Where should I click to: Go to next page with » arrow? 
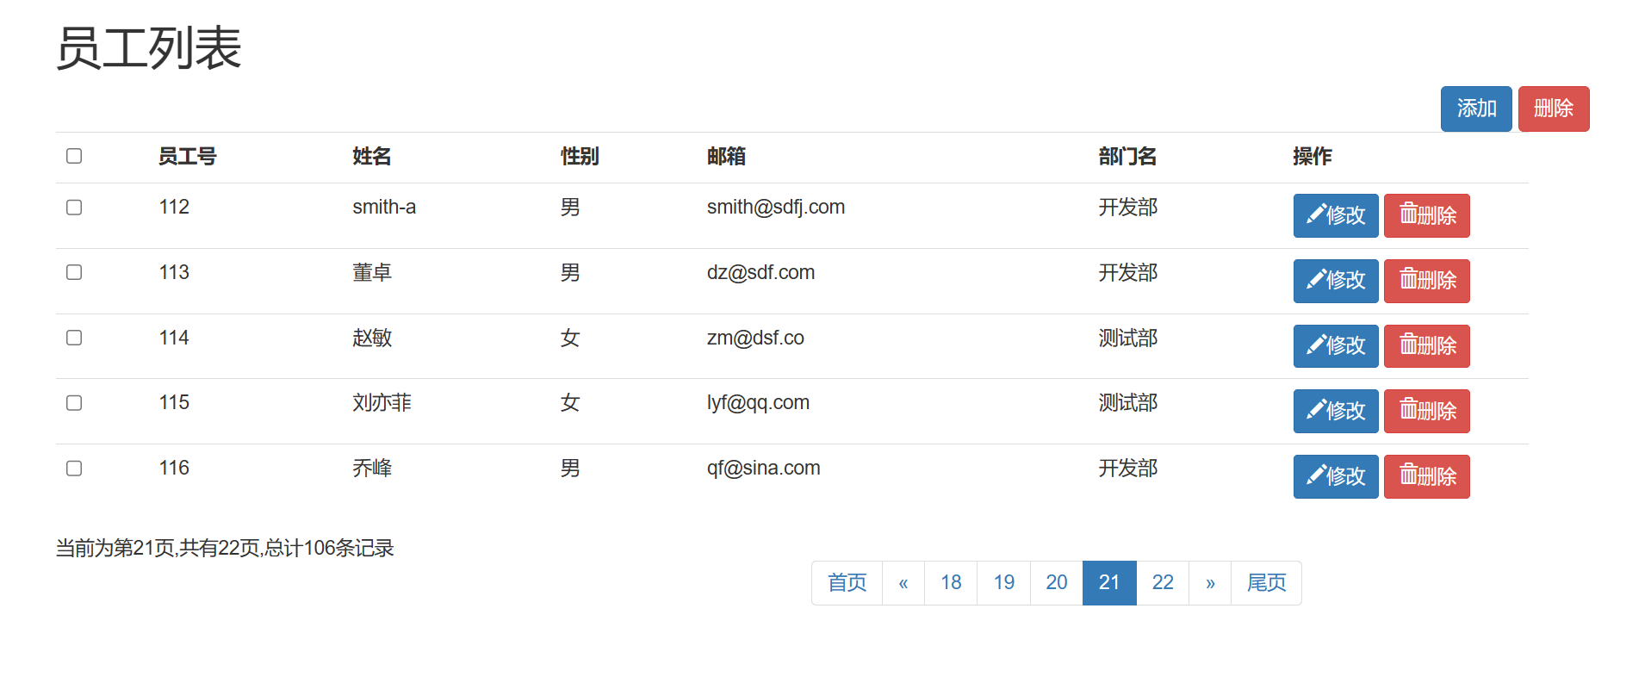coord(1210,583)
